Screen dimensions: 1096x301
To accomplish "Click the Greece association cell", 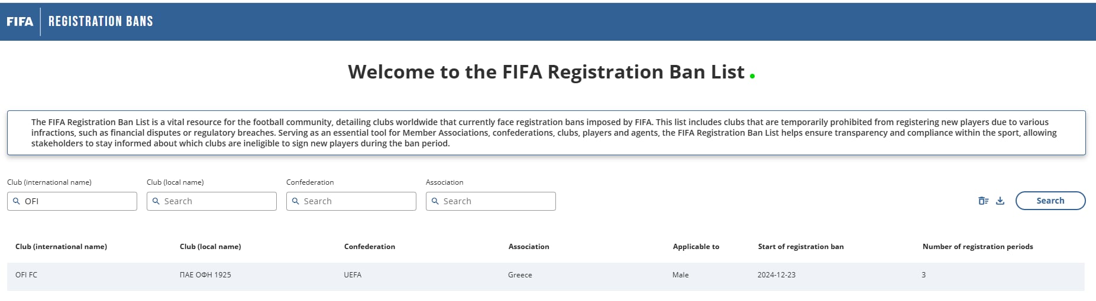I will pos(520,275).
